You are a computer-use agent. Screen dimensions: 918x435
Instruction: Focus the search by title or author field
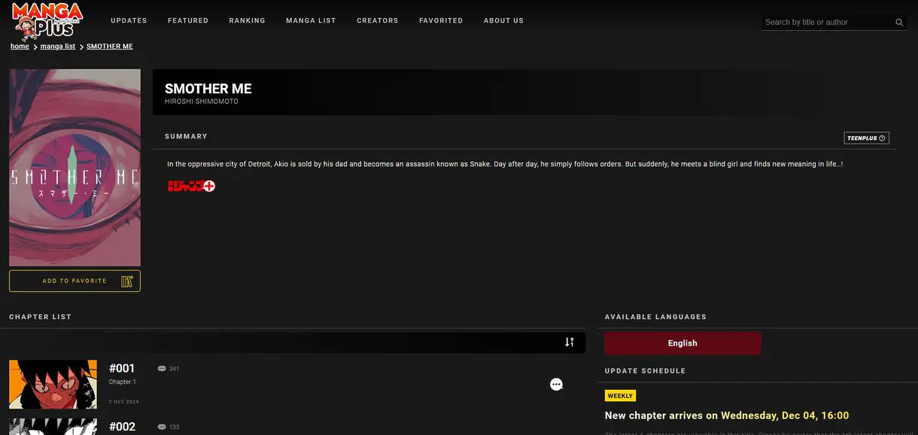[x=828, y=23]
